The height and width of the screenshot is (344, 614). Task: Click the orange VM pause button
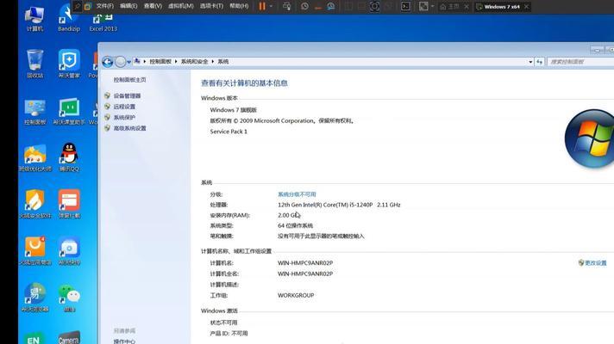[262, 6]
